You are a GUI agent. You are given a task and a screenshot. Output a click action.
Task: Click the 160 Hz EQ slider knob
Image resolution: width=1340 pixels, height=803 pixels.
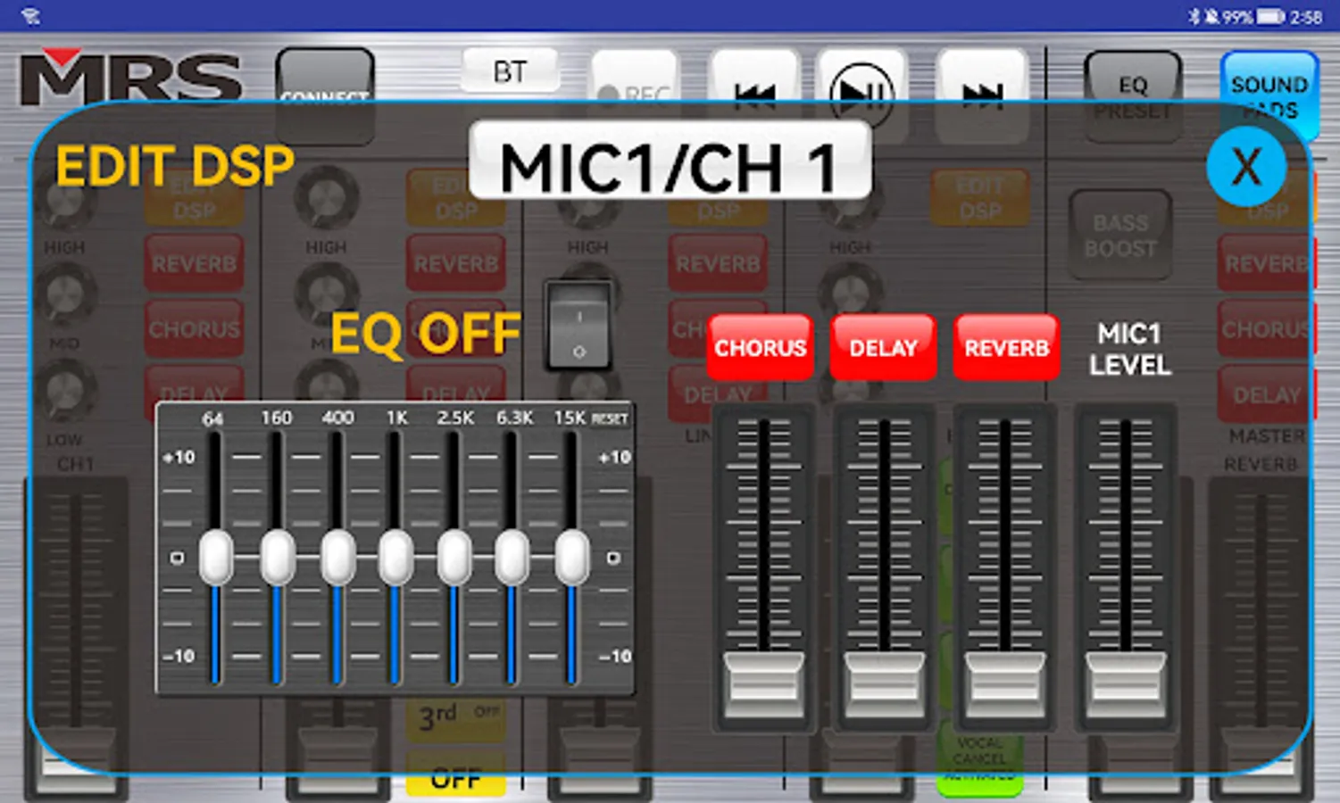pyautogui.click(x=277, y=558)
